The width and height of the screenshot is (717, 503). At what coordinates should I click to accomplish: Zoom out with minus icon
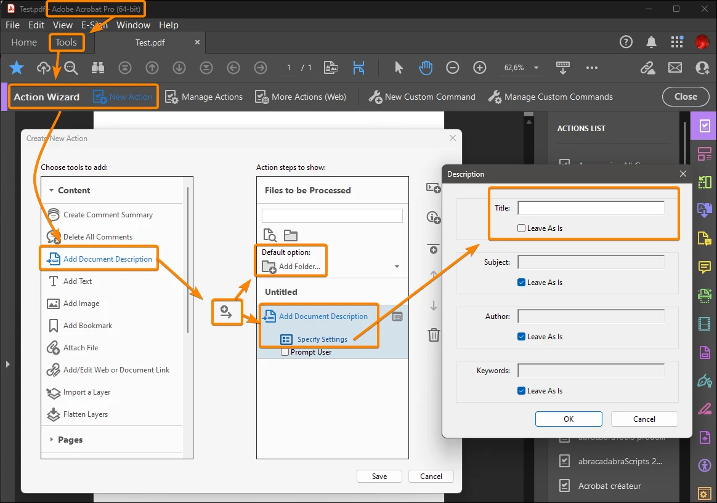click(452, 68)
